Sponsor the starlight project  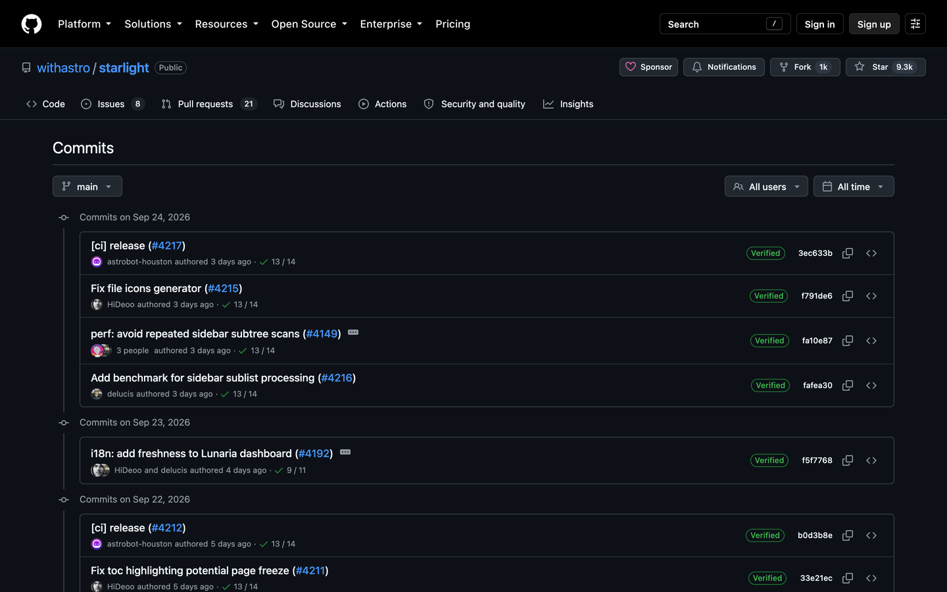point(648,67)
